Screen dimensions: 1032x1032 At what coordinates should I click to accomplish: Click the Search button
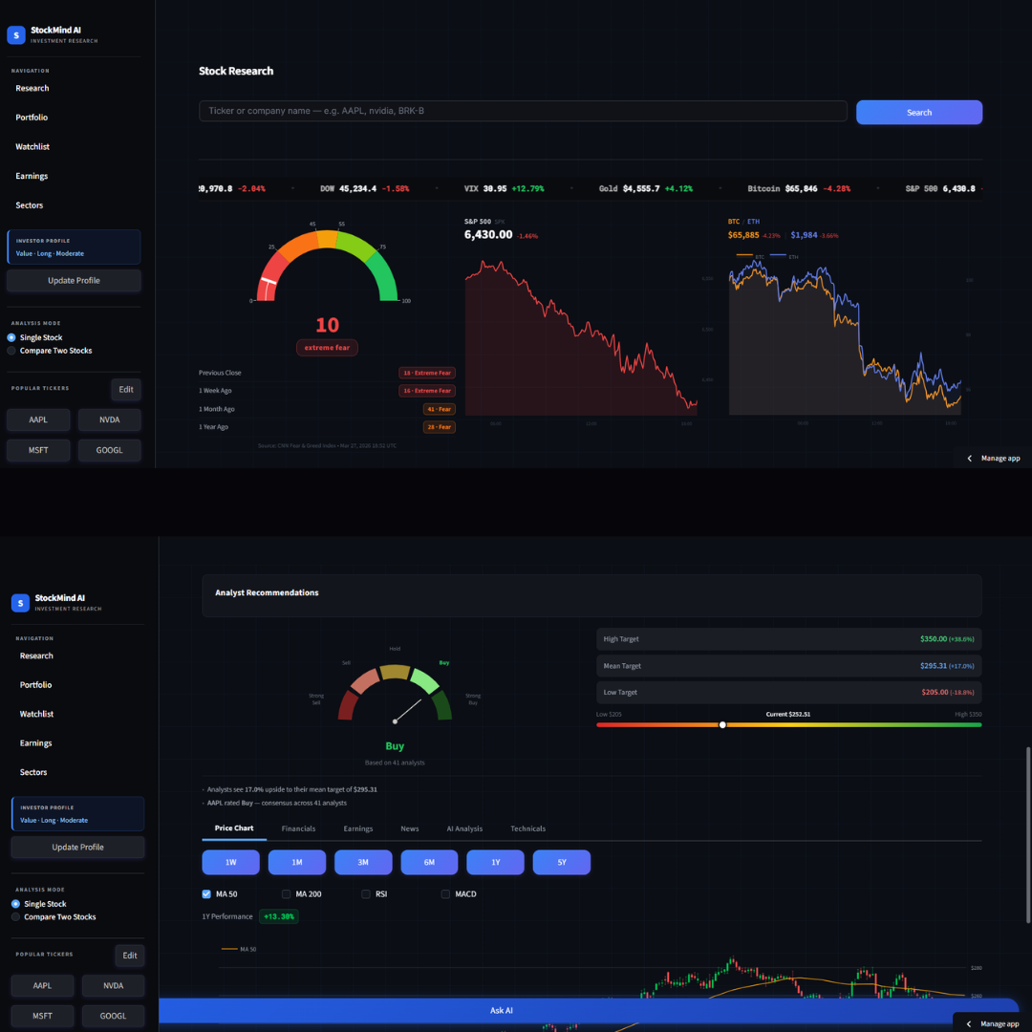[x=918, y=112]
